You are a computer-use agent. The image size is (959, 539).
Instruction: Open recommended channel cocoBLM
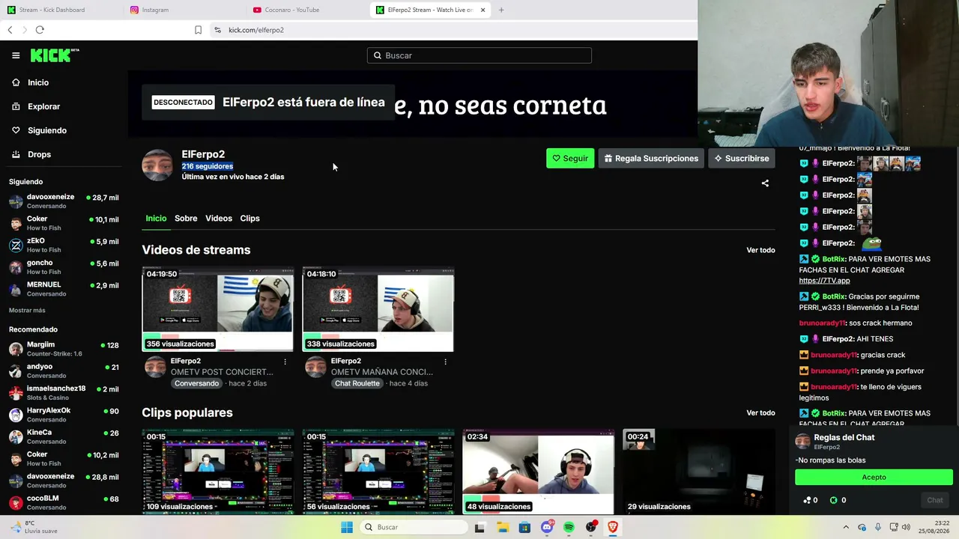coord(64,502)
